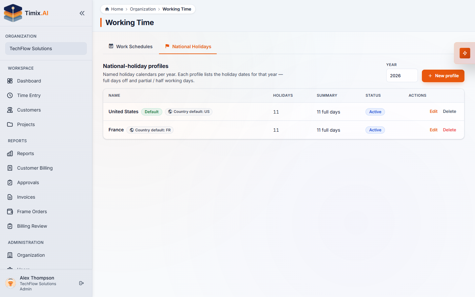Click the Projects folder icon
The image size is (475, 297).
[10, 124]
